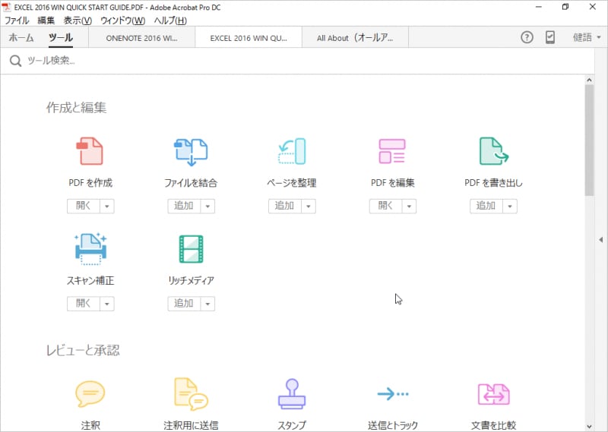Image resolution: width=608 pixels, height=432 pixels.
Task: Click the スキャン補正 label text
Action: (x=90, y=280)
